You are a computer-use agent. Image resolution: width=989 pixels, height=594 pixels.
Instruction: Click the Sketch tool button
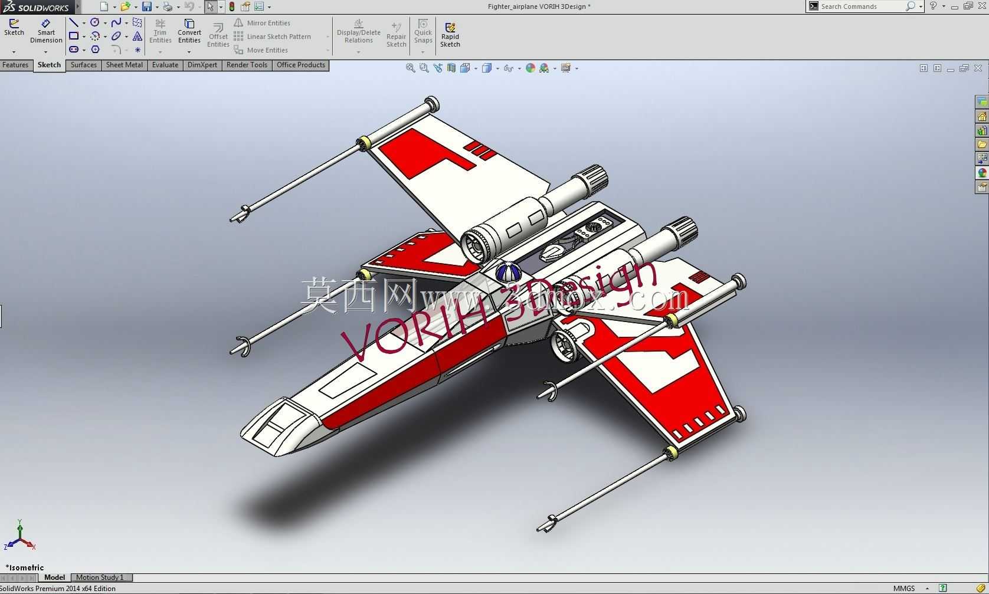14,28
